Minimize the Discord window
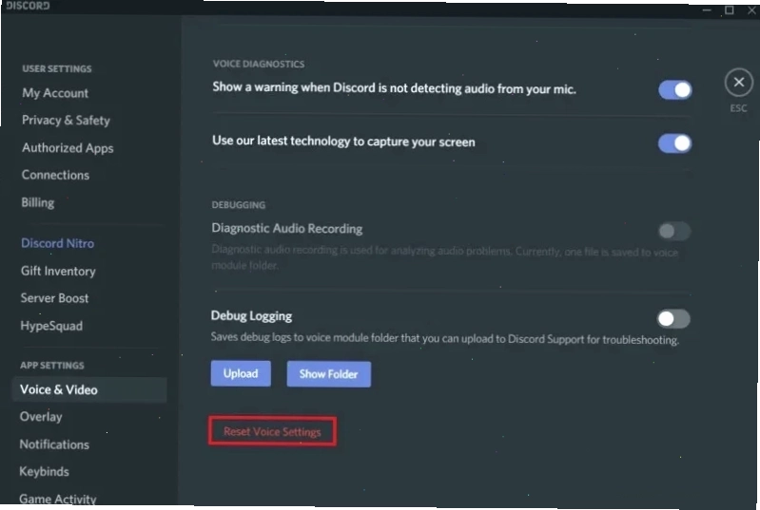Image resolution: width=760 pixels, height=510 pixels. point(707,9)
